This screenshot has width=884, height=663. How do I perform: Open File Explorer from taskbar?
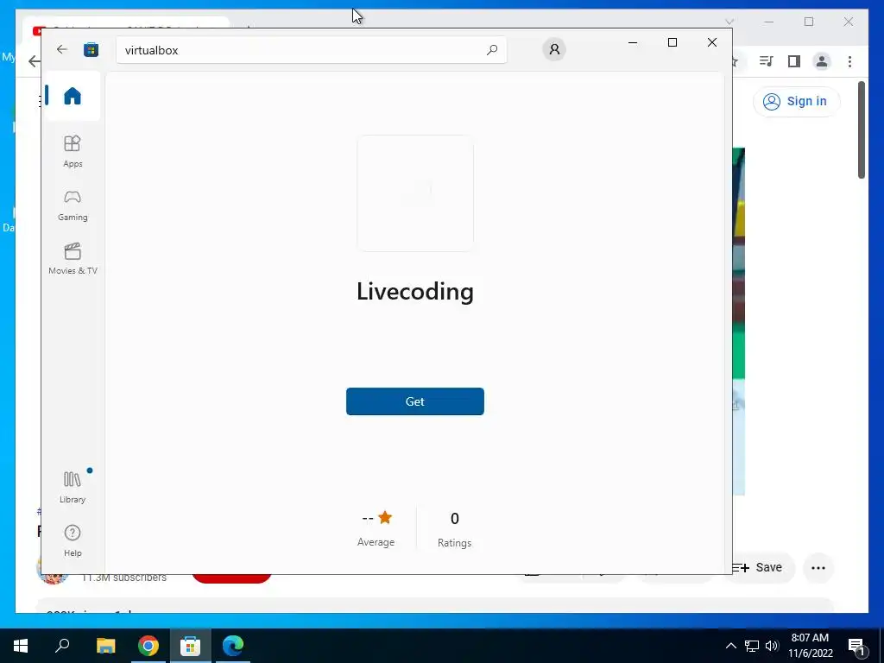pyautogui.click(x=105, y=646)
